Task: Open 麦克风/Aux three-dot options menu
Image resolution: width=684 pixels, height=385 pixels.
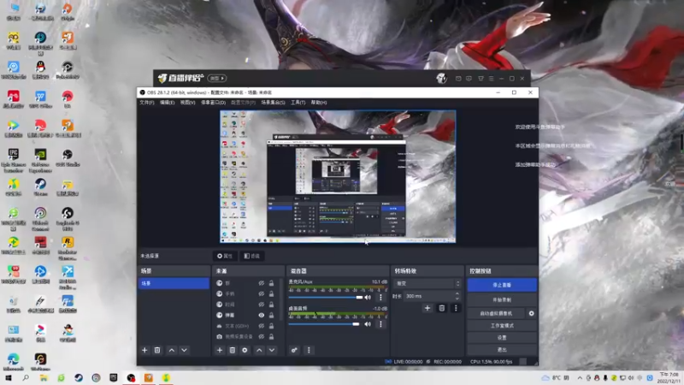Action: [x=380, y=297]
